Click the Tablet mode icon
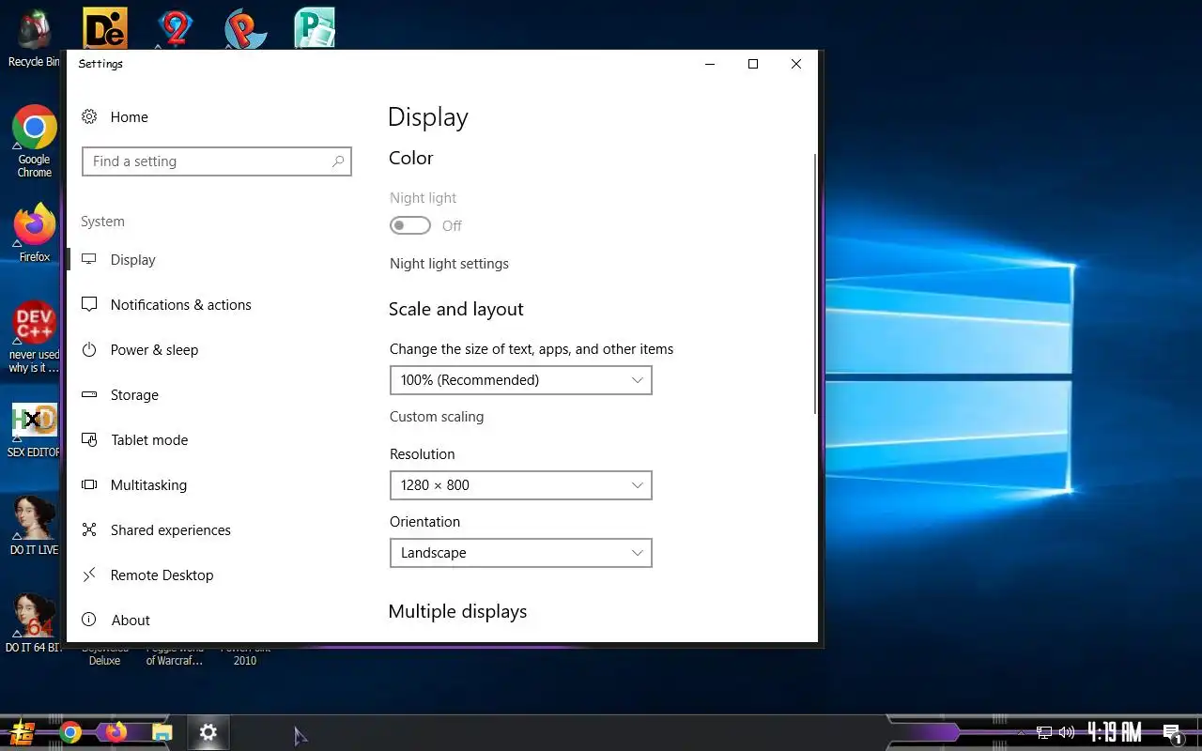The width and height of the screenshot is (1202, 751). coord(89,439)
